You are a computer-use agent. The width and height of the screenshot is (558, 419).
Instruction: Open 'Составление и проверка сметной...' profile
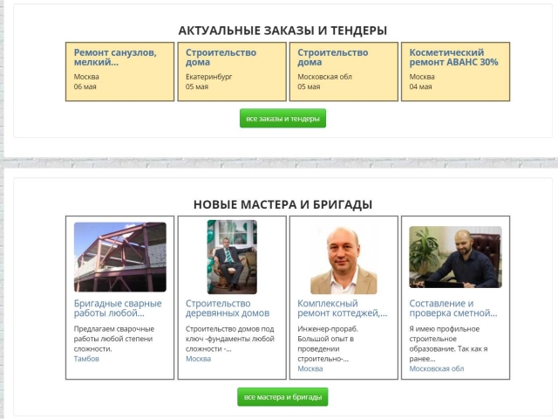point(453,307)
